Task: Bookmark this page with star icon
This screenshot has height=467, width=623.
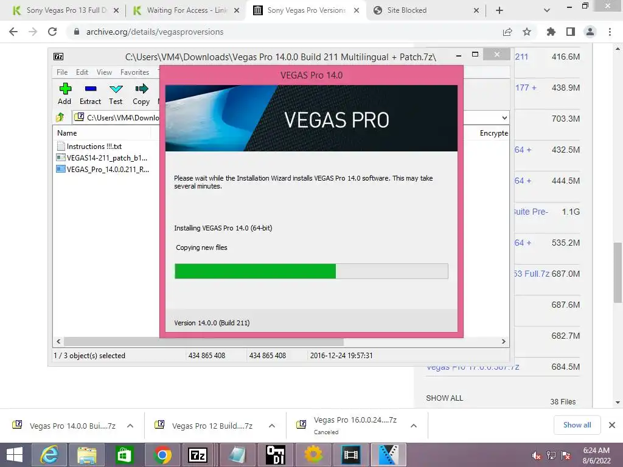Action: click(527, 32)
